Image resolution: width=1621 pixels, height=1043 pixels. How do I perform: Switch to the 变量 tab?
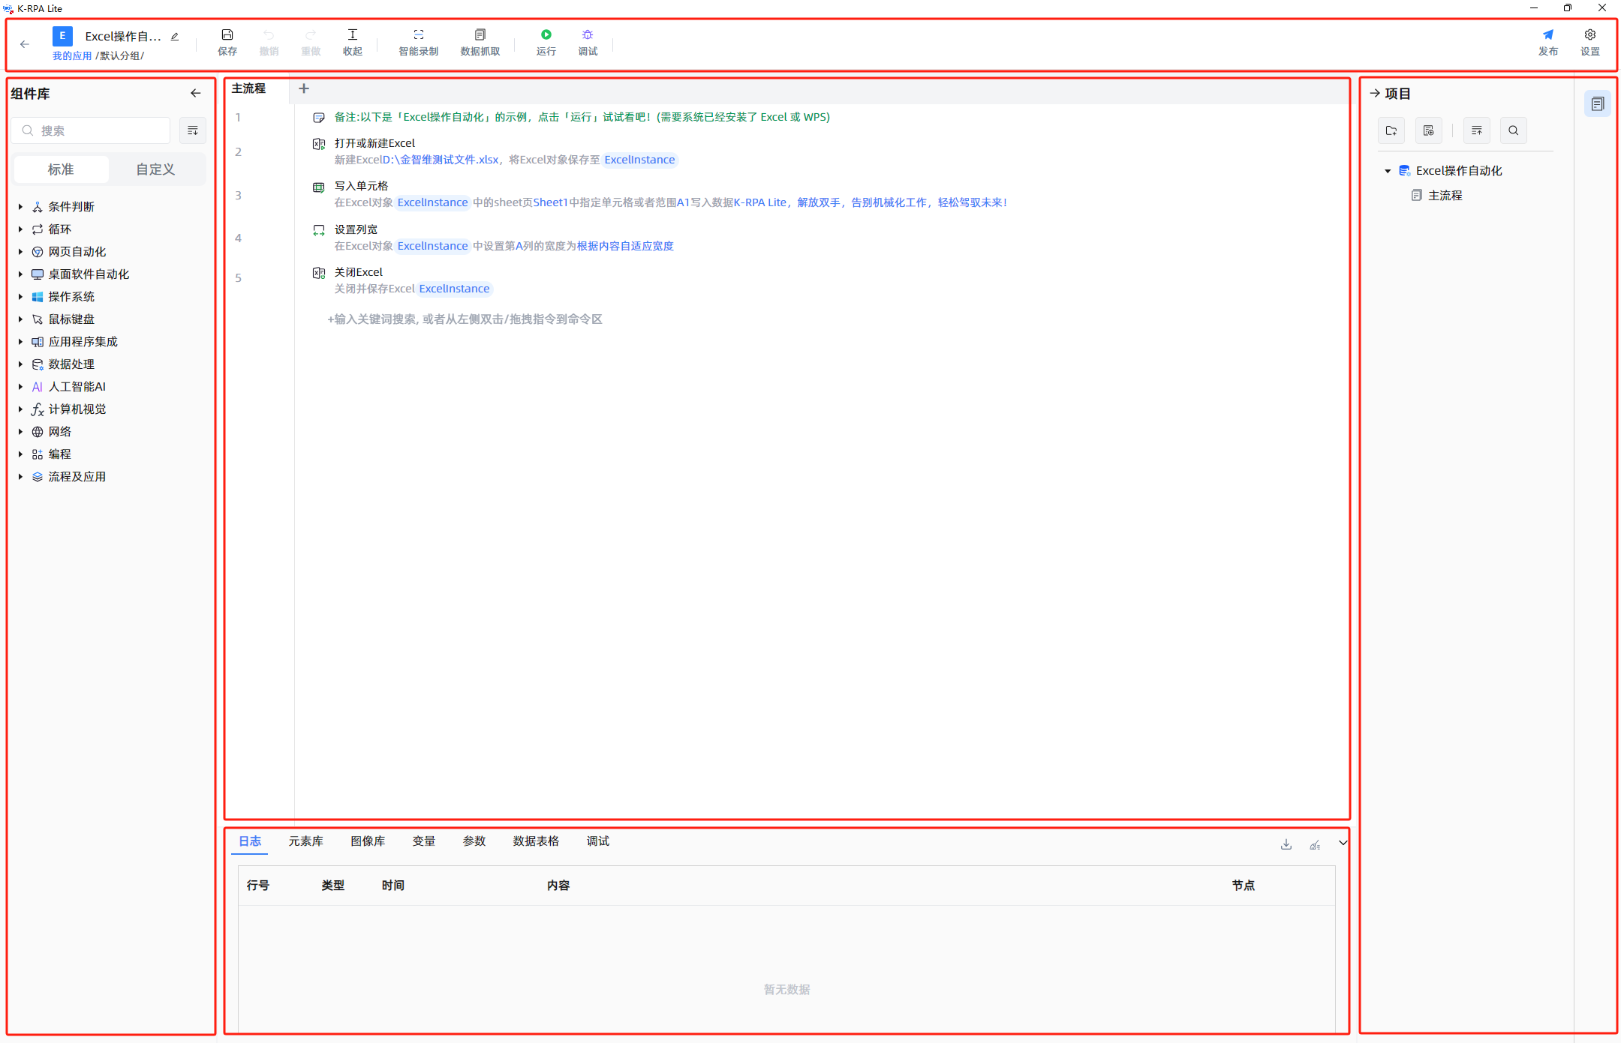pos(424,841)
